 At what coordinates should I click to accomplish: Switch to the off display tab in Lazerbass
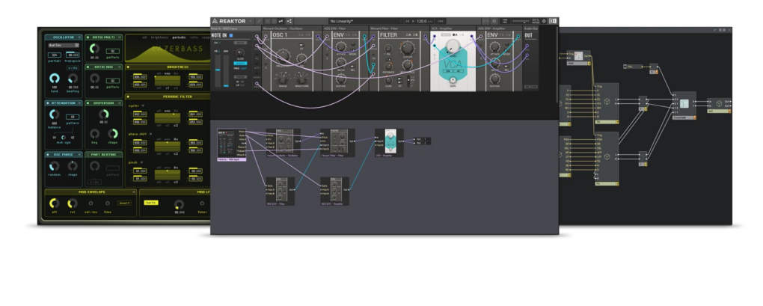[144, 37]
